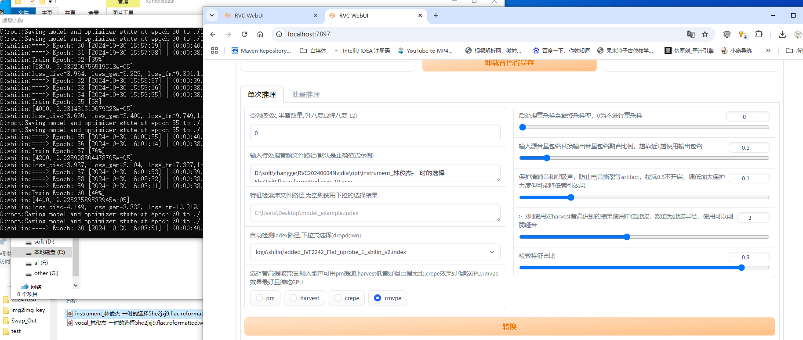Image resolution: width=803 pixels, height=340 pixels.
Task: Open the yellow cat extension with badge 5
Action: (x=743, y=34)
